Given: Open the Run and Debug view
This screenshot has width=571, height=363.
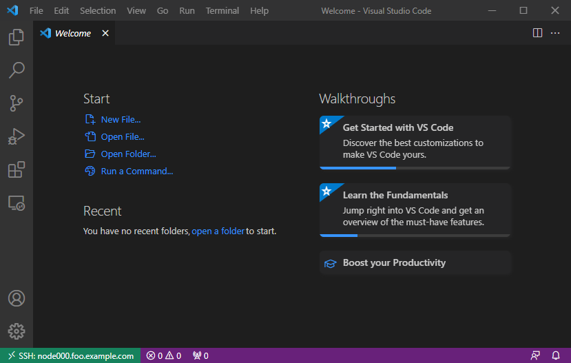Looking at the screenshot, I should (17, 136).
